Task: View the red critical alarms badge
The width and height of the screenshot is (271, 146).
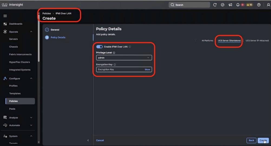Action: (x=243, y=5)
